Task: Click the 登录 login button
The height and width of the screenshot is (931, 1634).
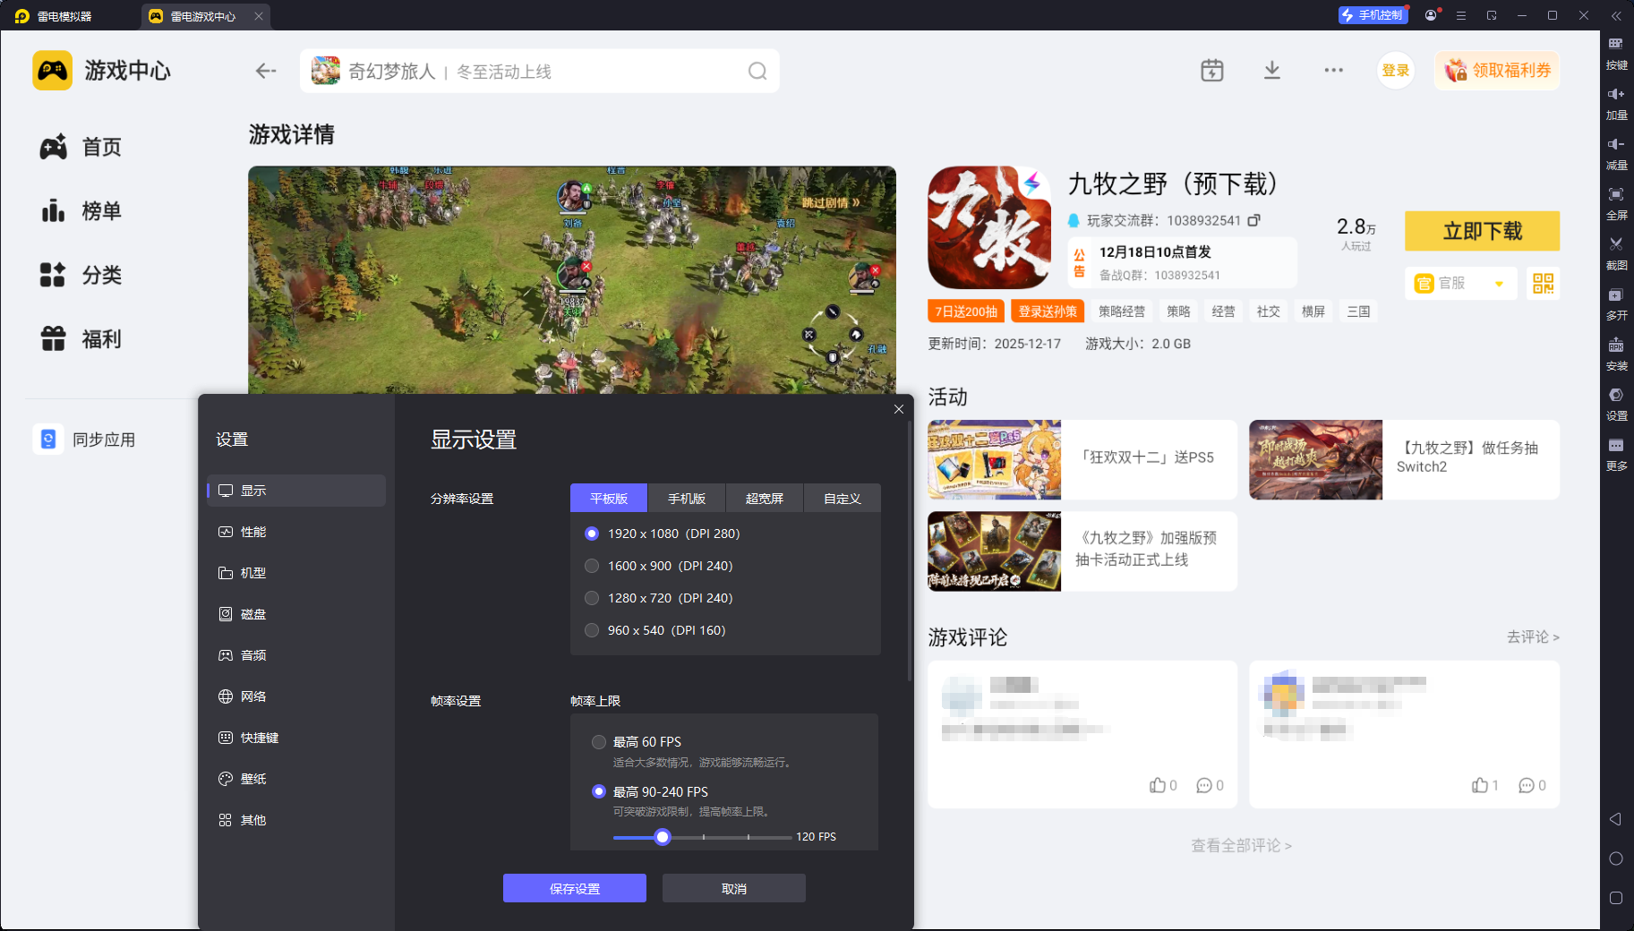Action: tap(1396, 71)
